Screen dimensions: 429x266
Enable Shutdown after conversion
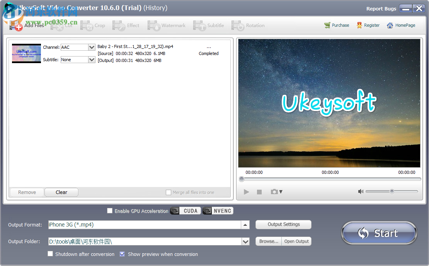pyautogui.click(x=50, y=254)
